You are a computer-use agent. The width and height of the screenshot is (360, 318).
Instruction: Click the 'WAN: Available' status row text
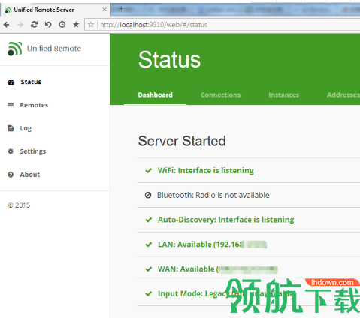coord(218,269)
